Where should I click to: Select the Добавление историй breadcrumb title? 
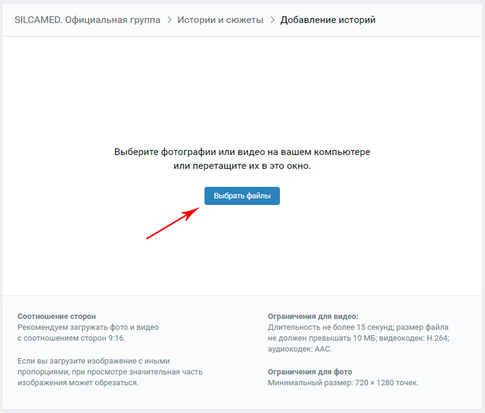[327, 20]
